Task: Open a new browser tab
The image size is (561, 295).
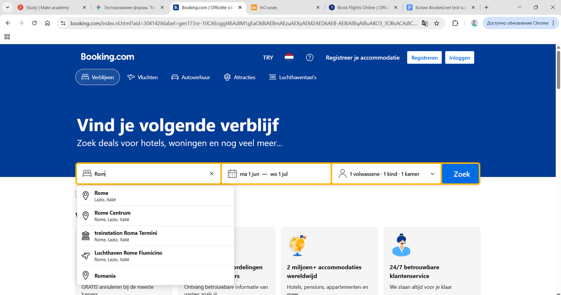Action: (x=486, y=7)
